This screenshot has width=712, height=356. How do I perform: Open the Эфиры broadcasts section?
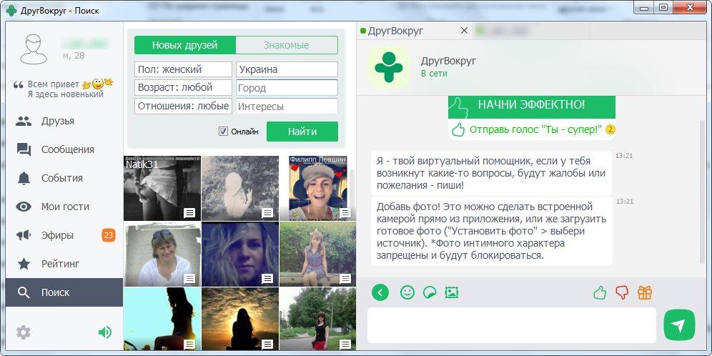pyautogui.click(x=64, y=235)
